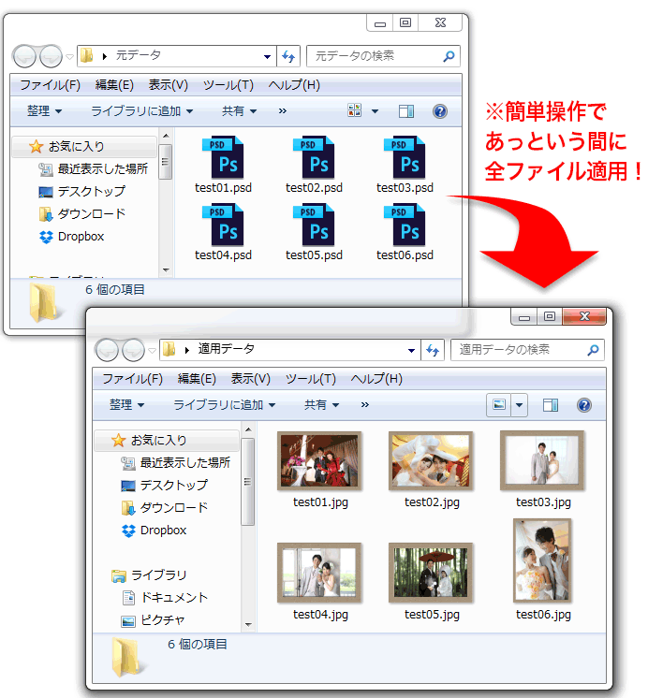Go forward in 適用データ window
648x698 pixels.
(133, 350)
